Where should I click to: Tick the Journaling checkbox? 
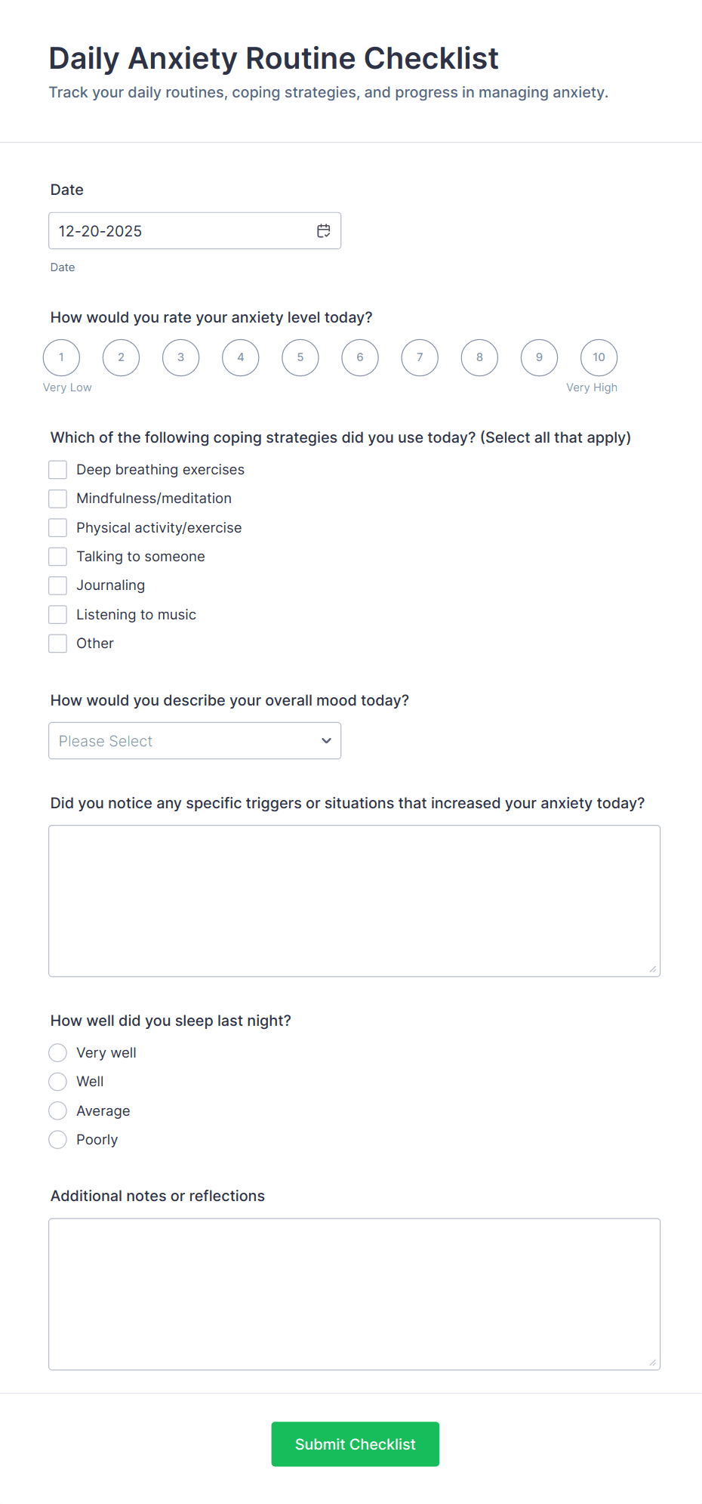58,585
